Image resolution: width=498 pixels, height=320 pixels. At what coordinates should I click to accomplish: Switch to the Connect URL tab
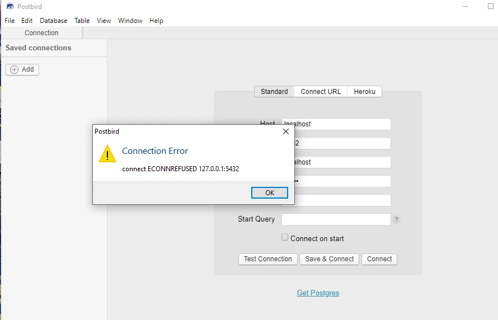[x=321, y=91]
